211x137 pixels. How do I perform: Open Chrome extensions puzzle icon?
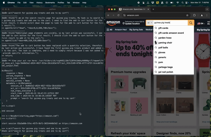(x=194, y=15)
